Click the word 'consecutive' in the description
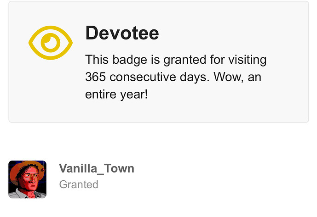The height and width of the screenshot is (217, 317). coord(143,77)
